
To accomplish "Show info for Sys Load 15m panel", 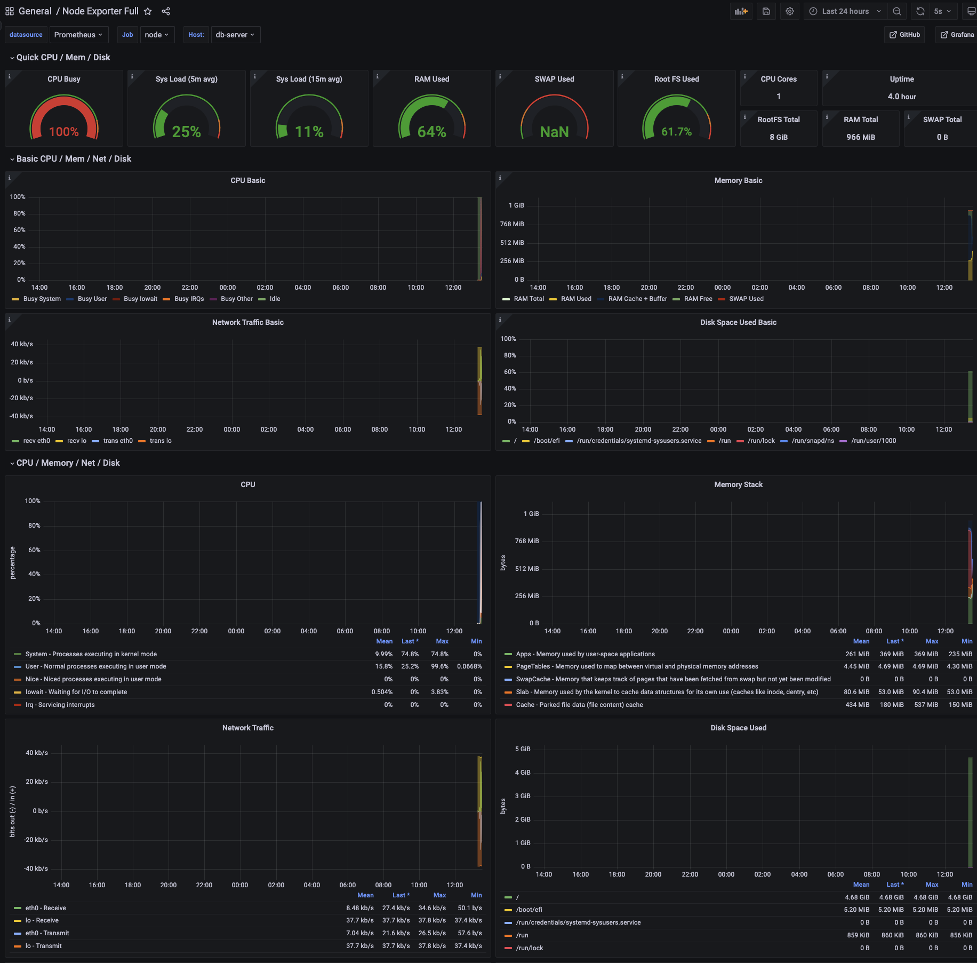I will 254,76.
